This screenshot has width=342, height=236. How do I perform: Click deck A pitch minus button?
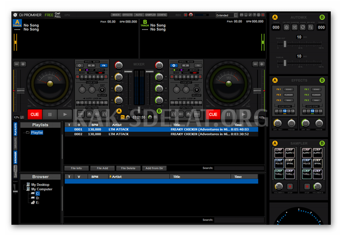tap(16, 64)
